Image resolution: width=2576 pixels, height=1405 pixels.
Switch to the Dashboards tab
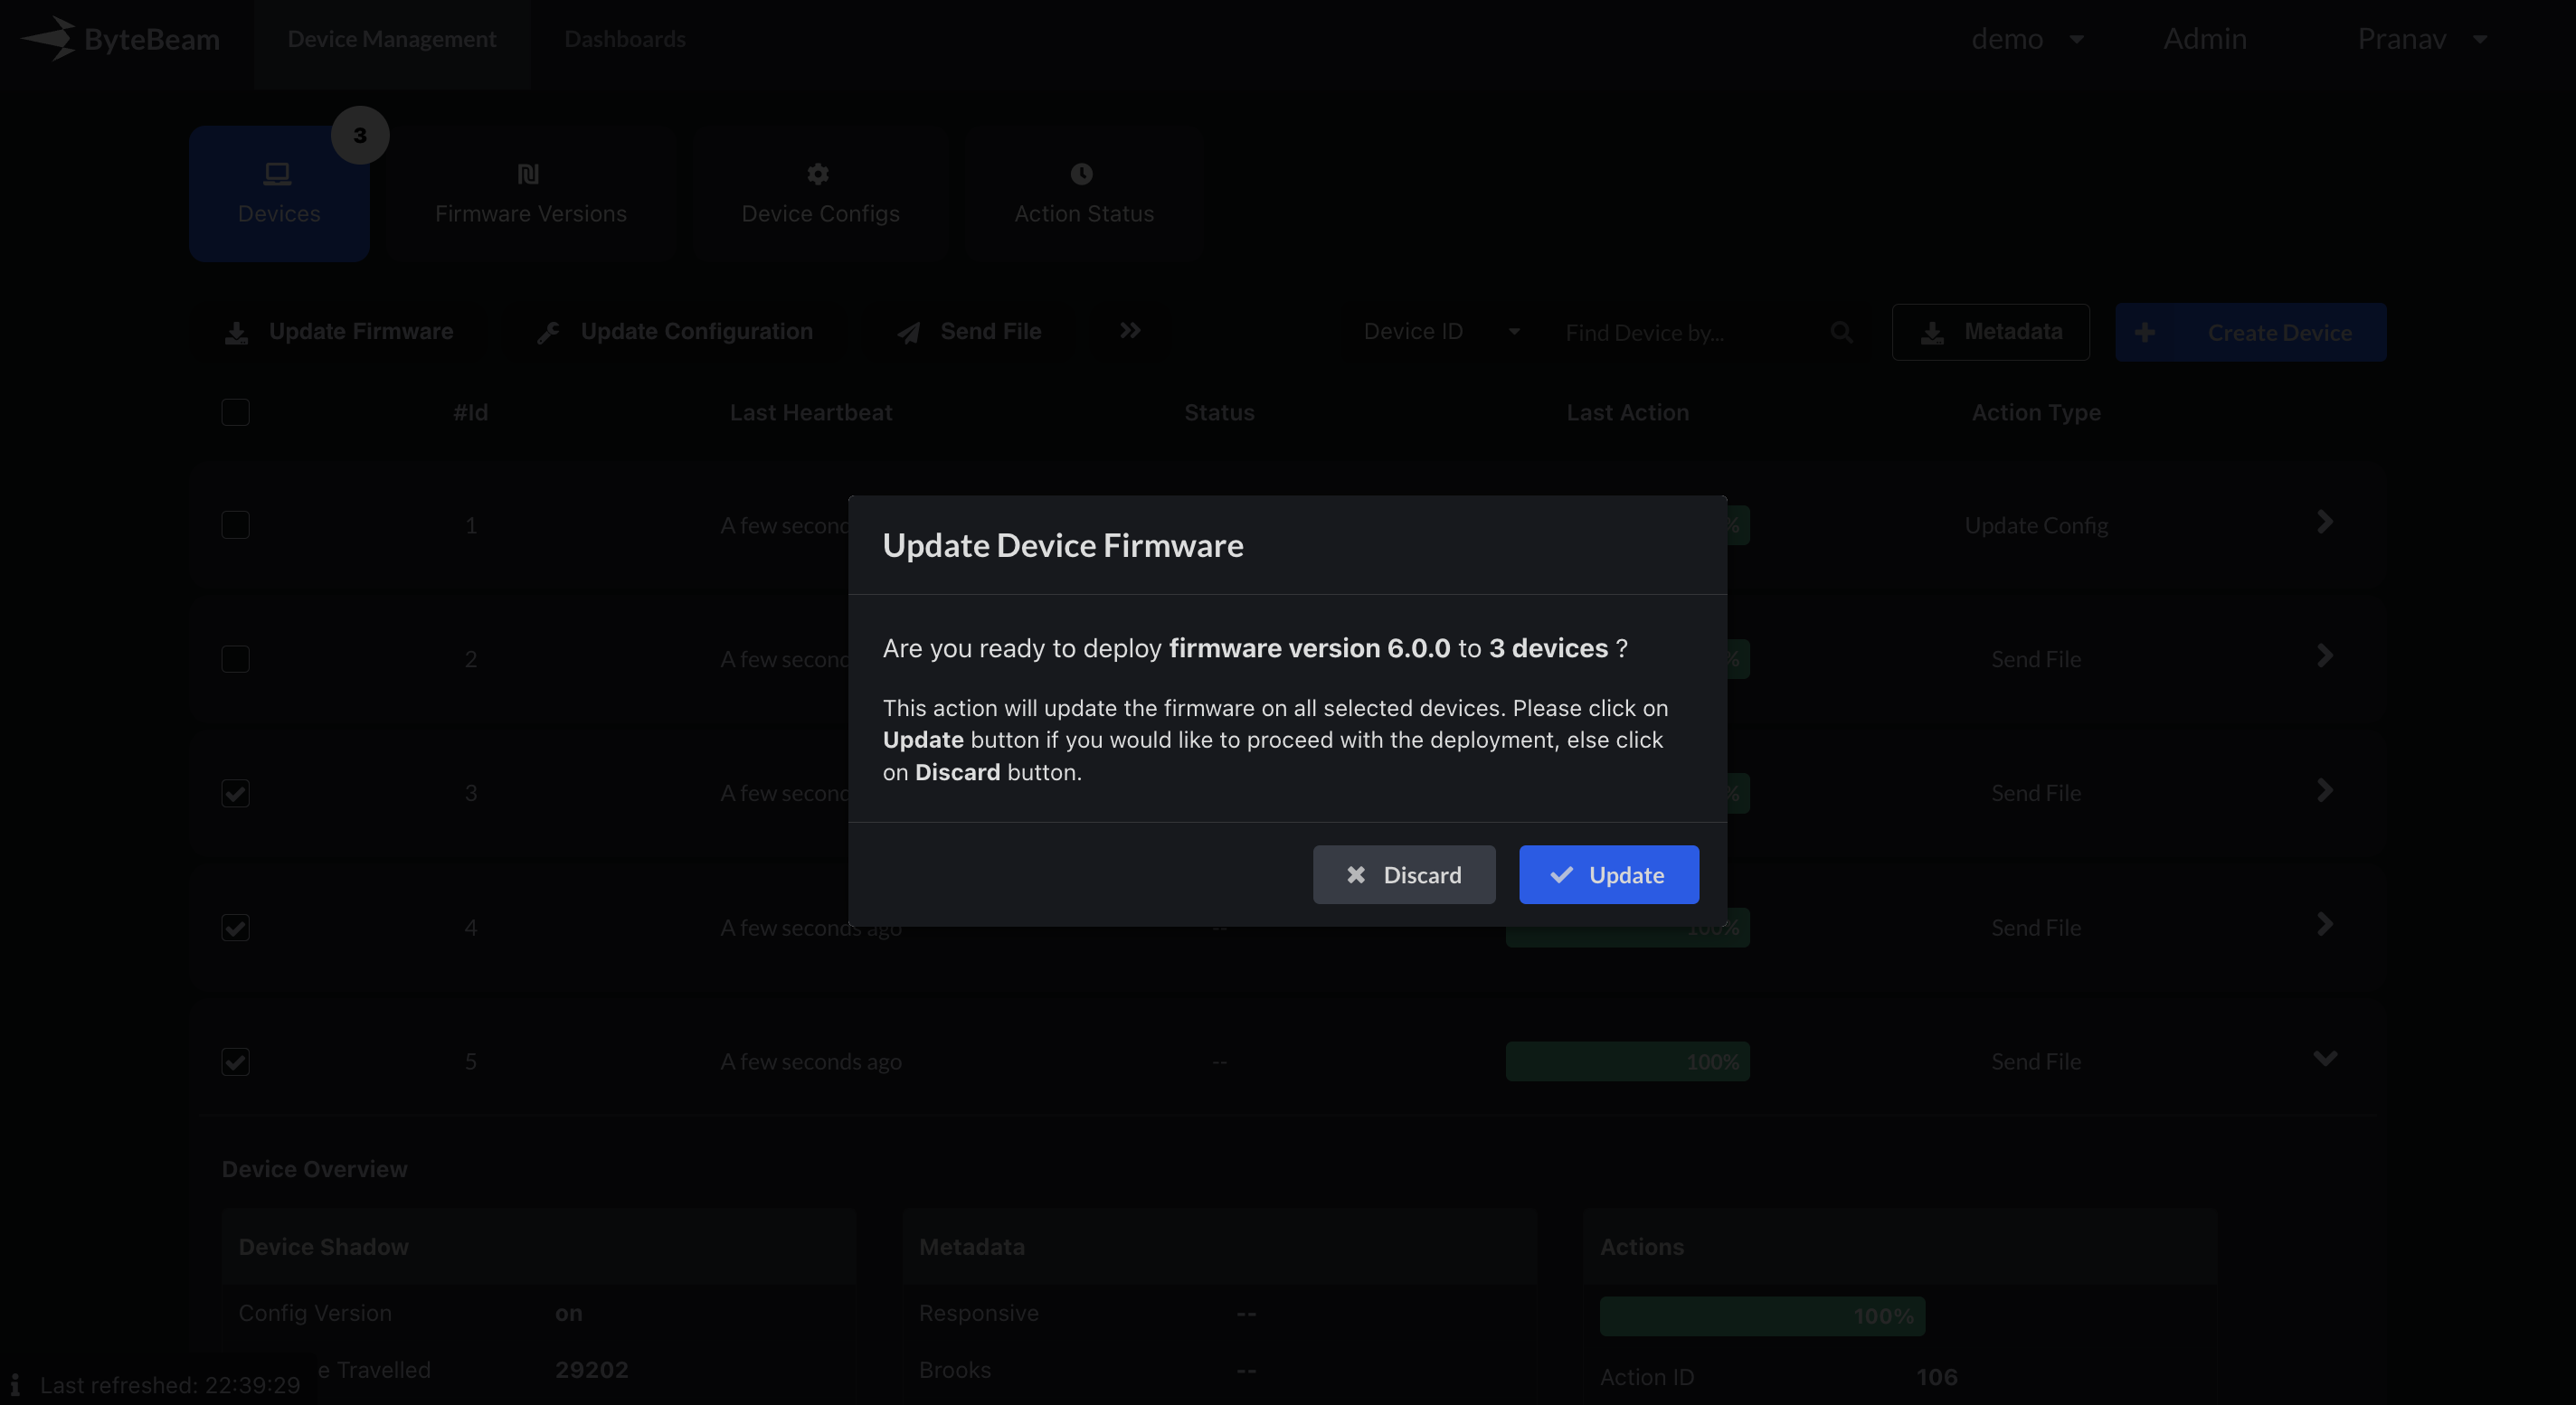(x=624, y=39)
